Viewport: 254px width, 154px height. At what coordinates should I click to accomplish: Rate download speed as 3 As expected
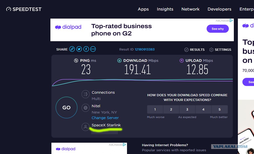187,110
